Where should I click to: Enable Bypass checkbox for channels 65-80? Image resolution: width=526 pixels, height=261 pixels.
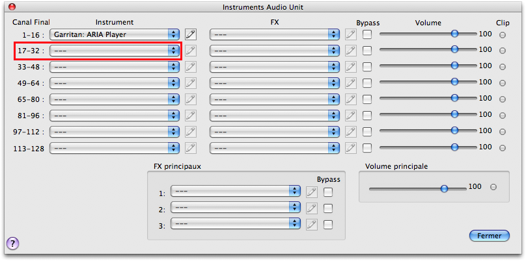point(368,99)
